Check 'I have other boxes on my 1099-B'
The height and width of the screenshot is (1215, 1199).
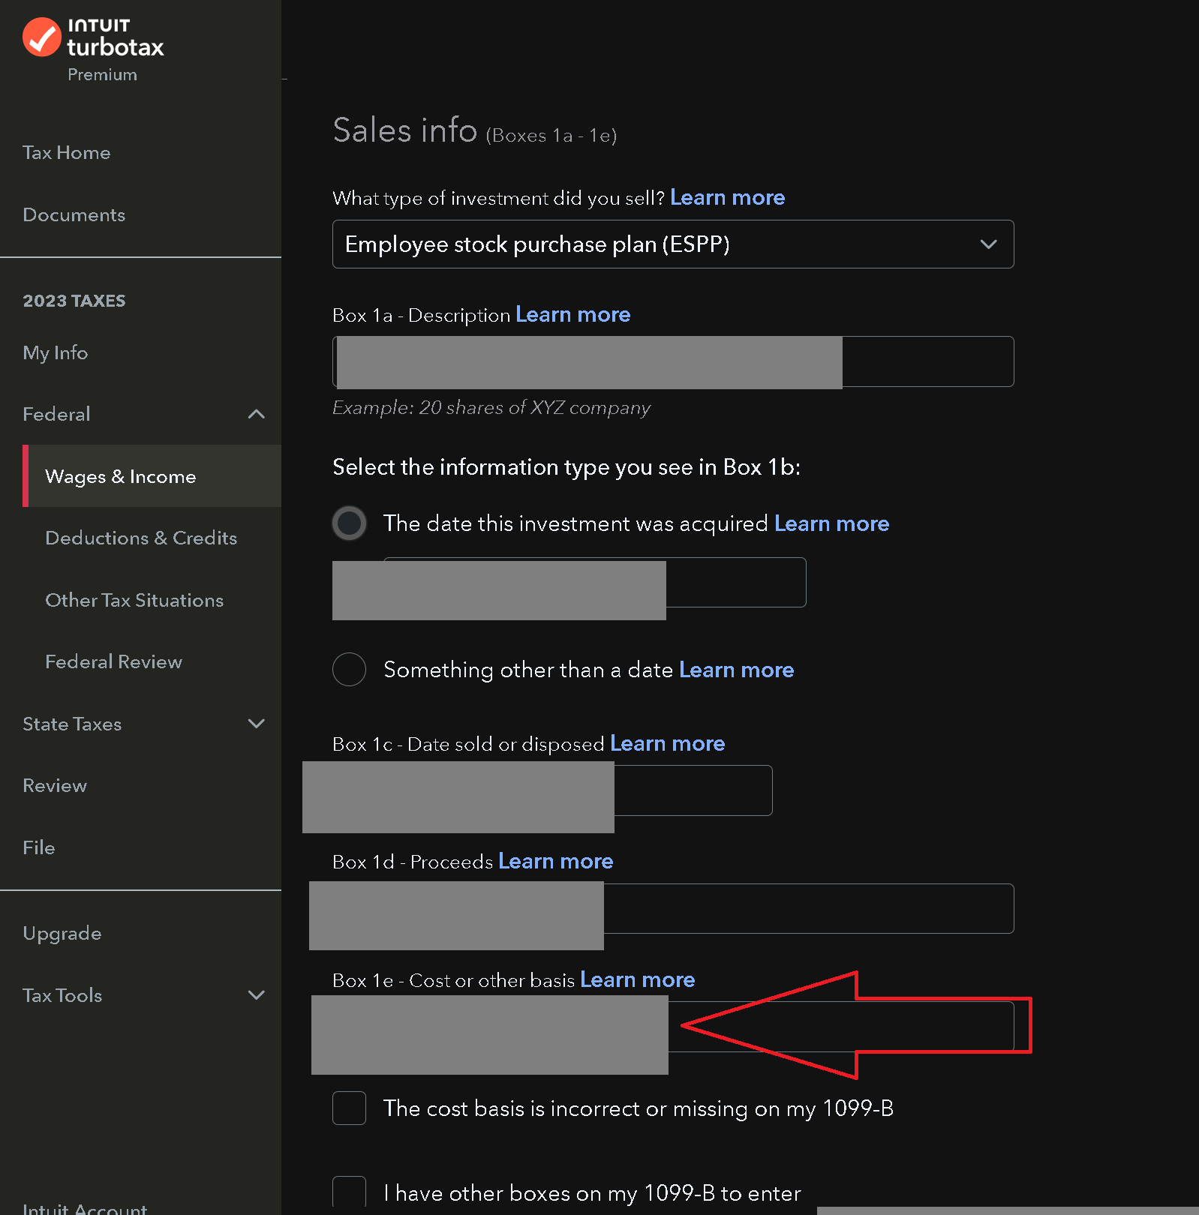[349, 1192]
